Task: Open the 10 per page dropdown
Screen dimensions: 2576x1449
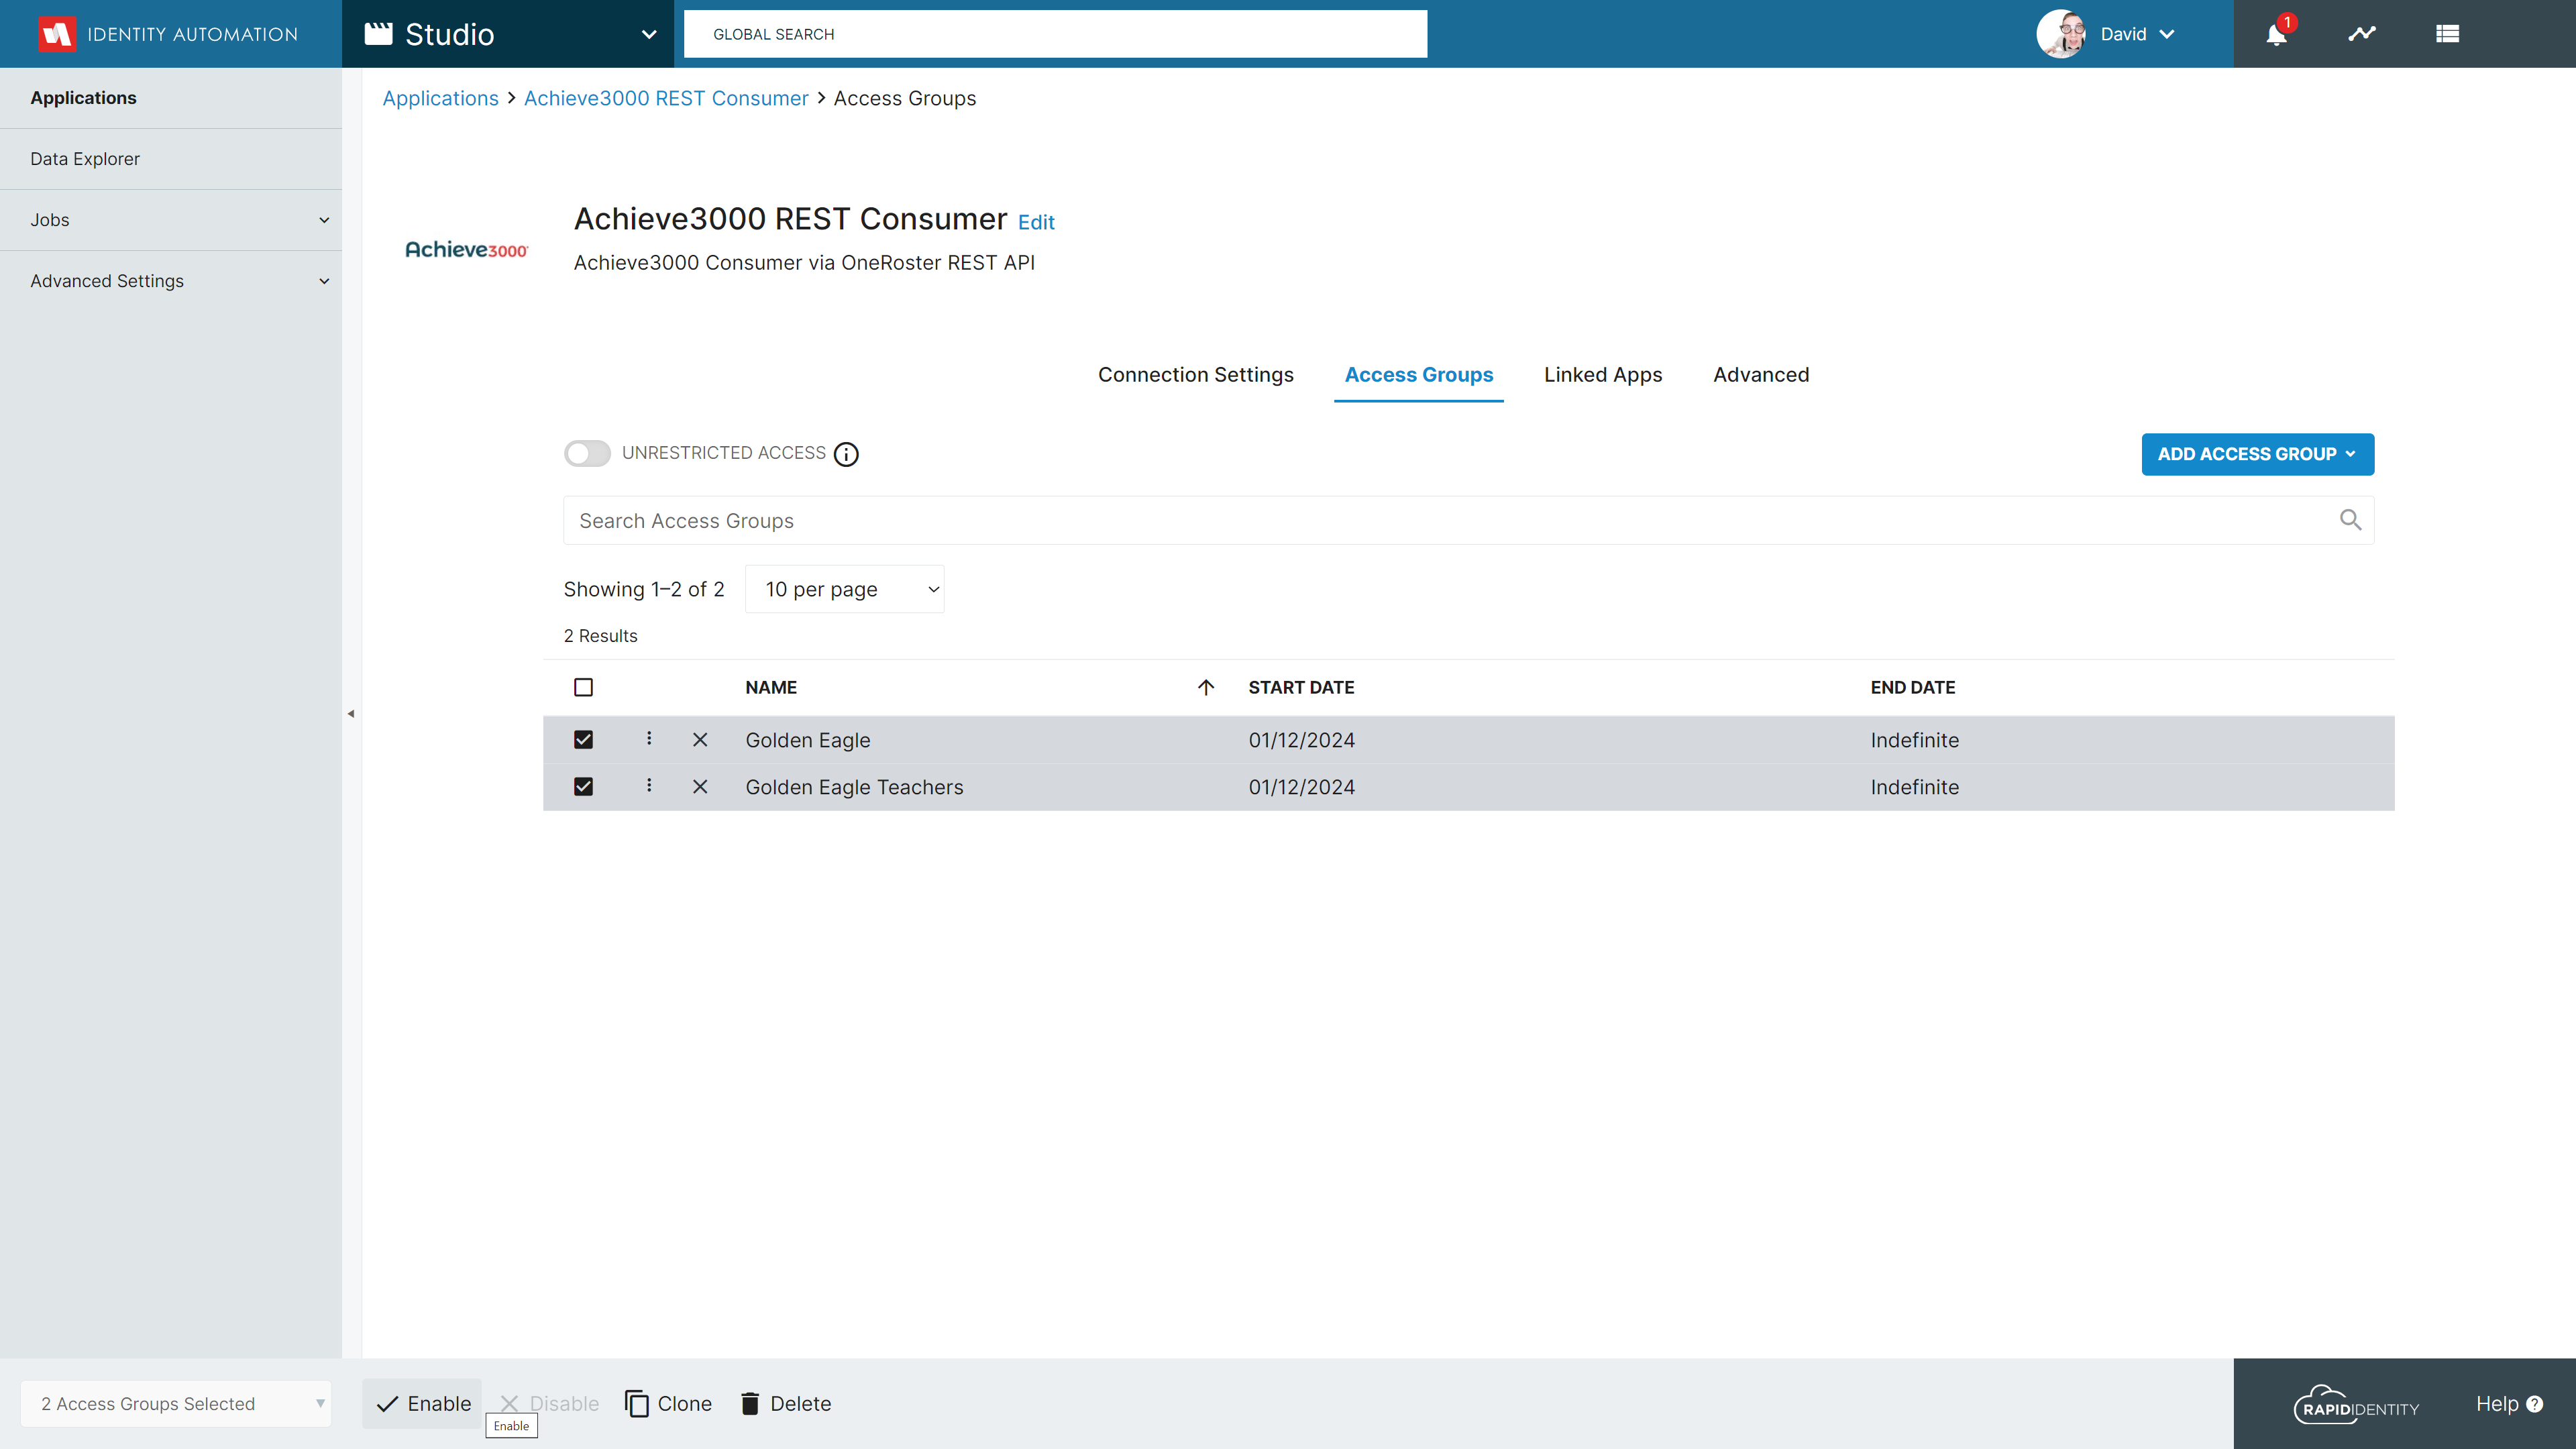Action: (x=844, y=589)
